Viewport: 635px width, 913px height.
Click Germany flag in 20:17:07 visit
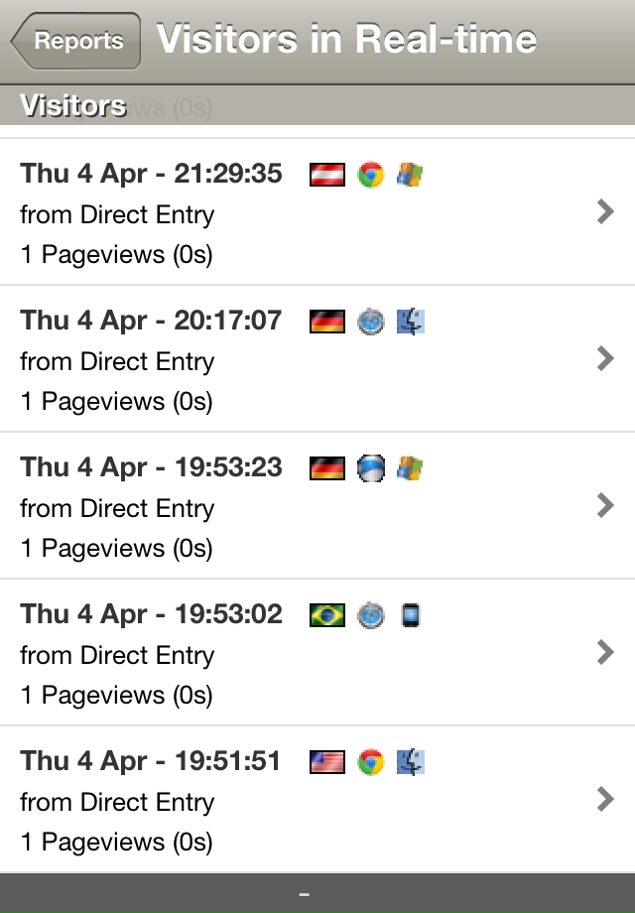point(327,323)
